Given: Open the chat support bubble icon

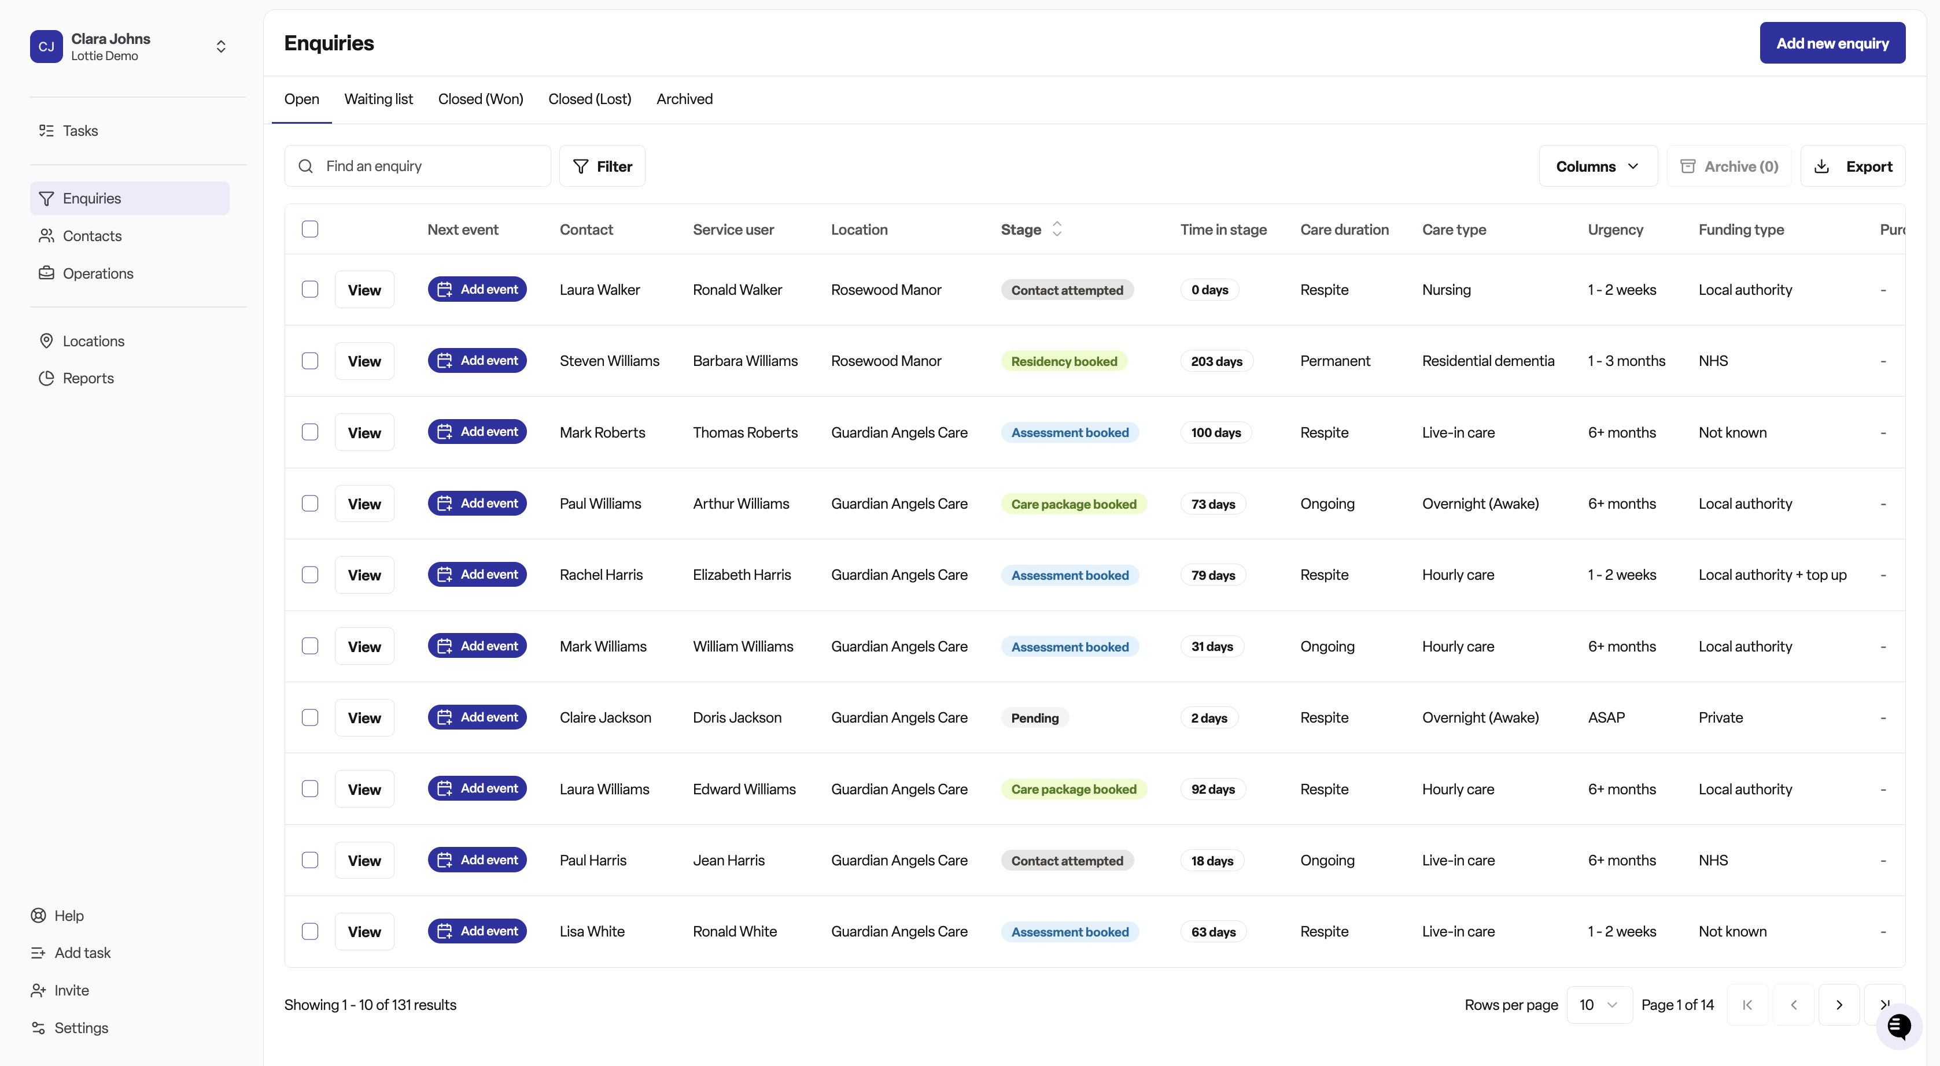Looking at the screenshot, I should click(x=1898, y=1026).
